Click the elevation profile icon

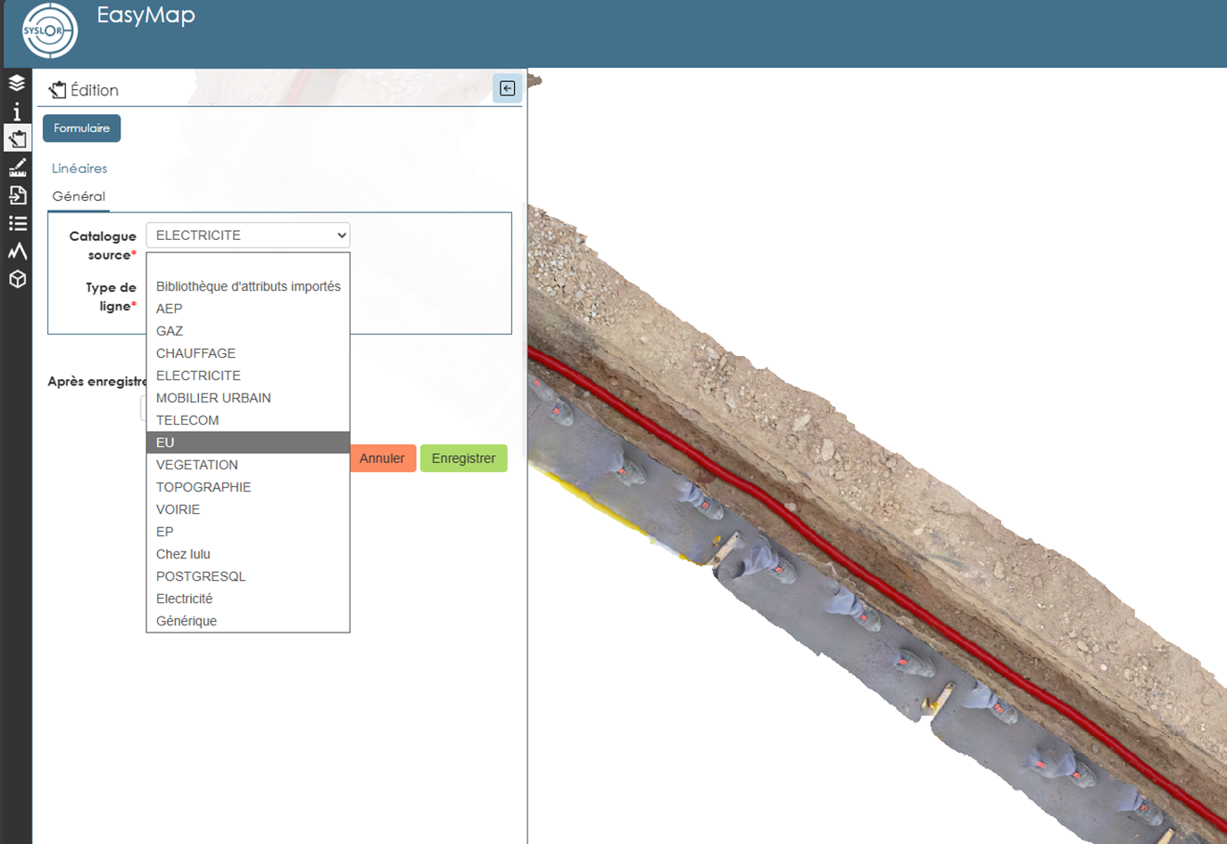click(x=17, y=252)
